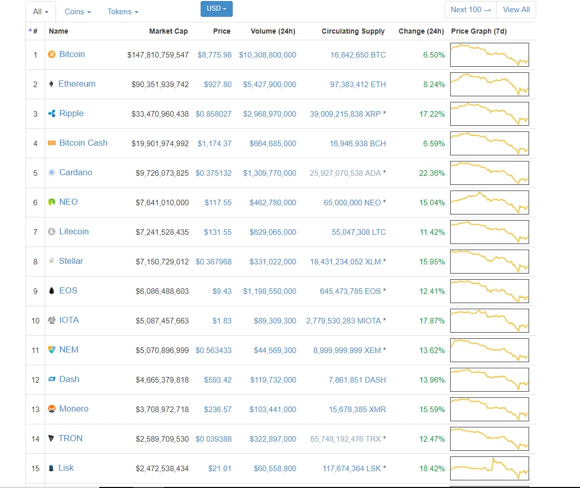Sort by Circulating Supply header
580x488 pixels.
pos(353,31)
